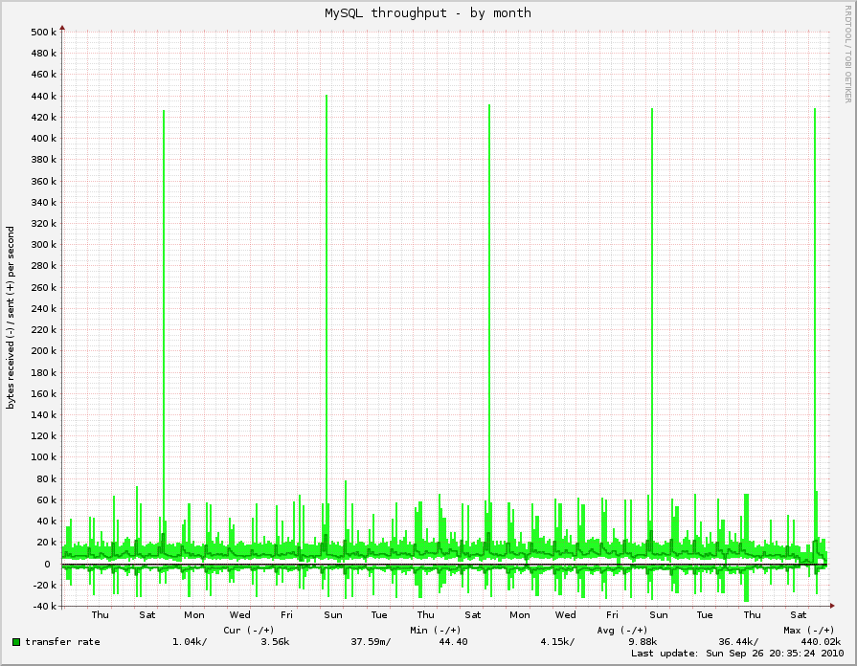This screenshot has height=666, width=857.
Task: Click the "Max (-/+)" column header
Action: point(809,631)
